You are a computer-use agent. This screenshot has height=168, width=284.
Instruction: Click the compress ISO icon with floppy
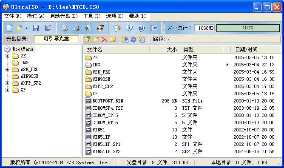(x=77, y=28)
